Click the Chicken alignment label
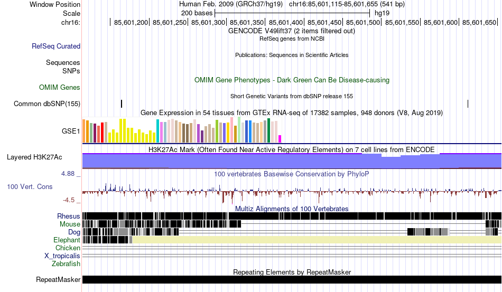Screen dimensions: 502x292 click(68, 248)
